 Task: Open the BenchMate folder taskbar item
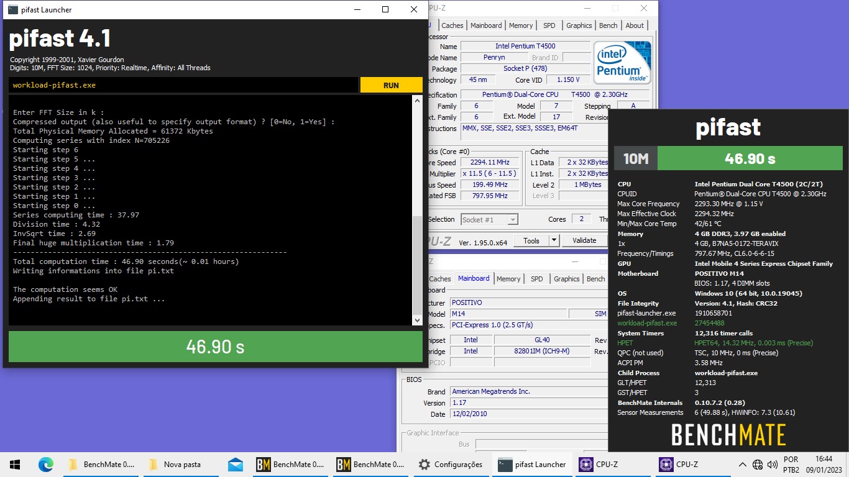point(101,465)
